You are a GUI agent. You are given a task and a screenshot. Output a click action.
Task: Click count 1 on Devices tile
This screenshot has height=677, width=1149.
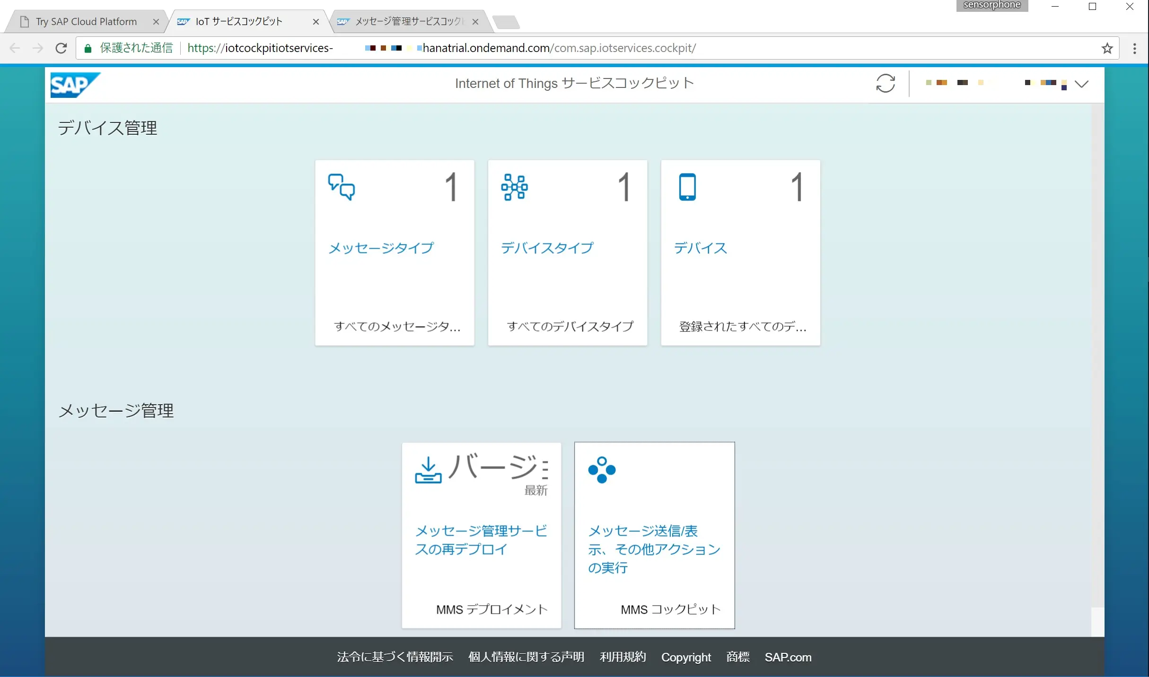point(797,187)
